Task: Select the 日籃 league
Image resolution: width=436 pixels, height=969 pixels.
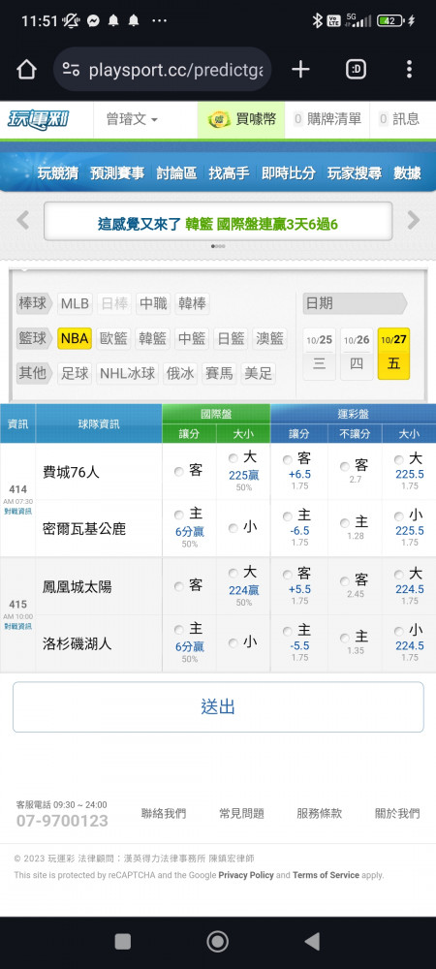Action: click(231, 338)
